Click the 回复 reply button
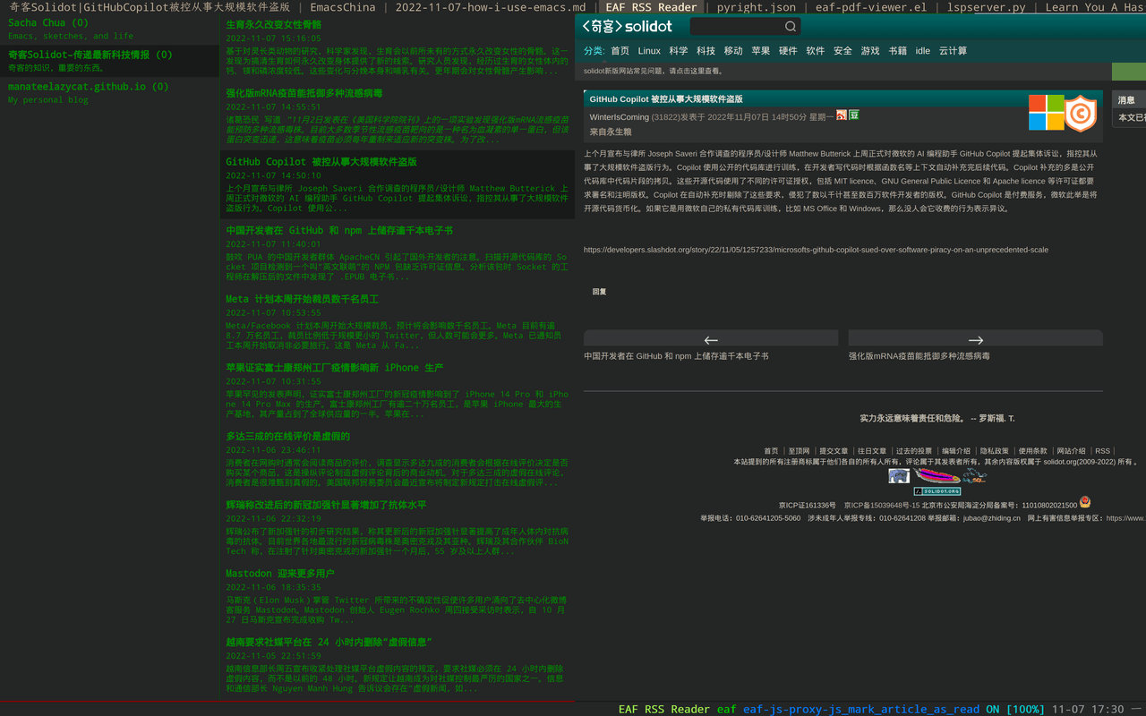Viewport: 1146px width, 716px height. (599, 292)
